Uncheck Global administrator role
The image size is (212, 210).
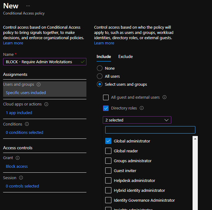click(108, 141)
